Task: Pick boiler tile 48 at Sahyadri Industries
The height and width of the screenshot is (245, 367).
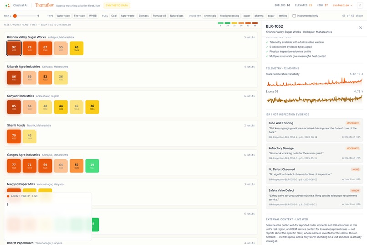Action: [x=45, y=107]
